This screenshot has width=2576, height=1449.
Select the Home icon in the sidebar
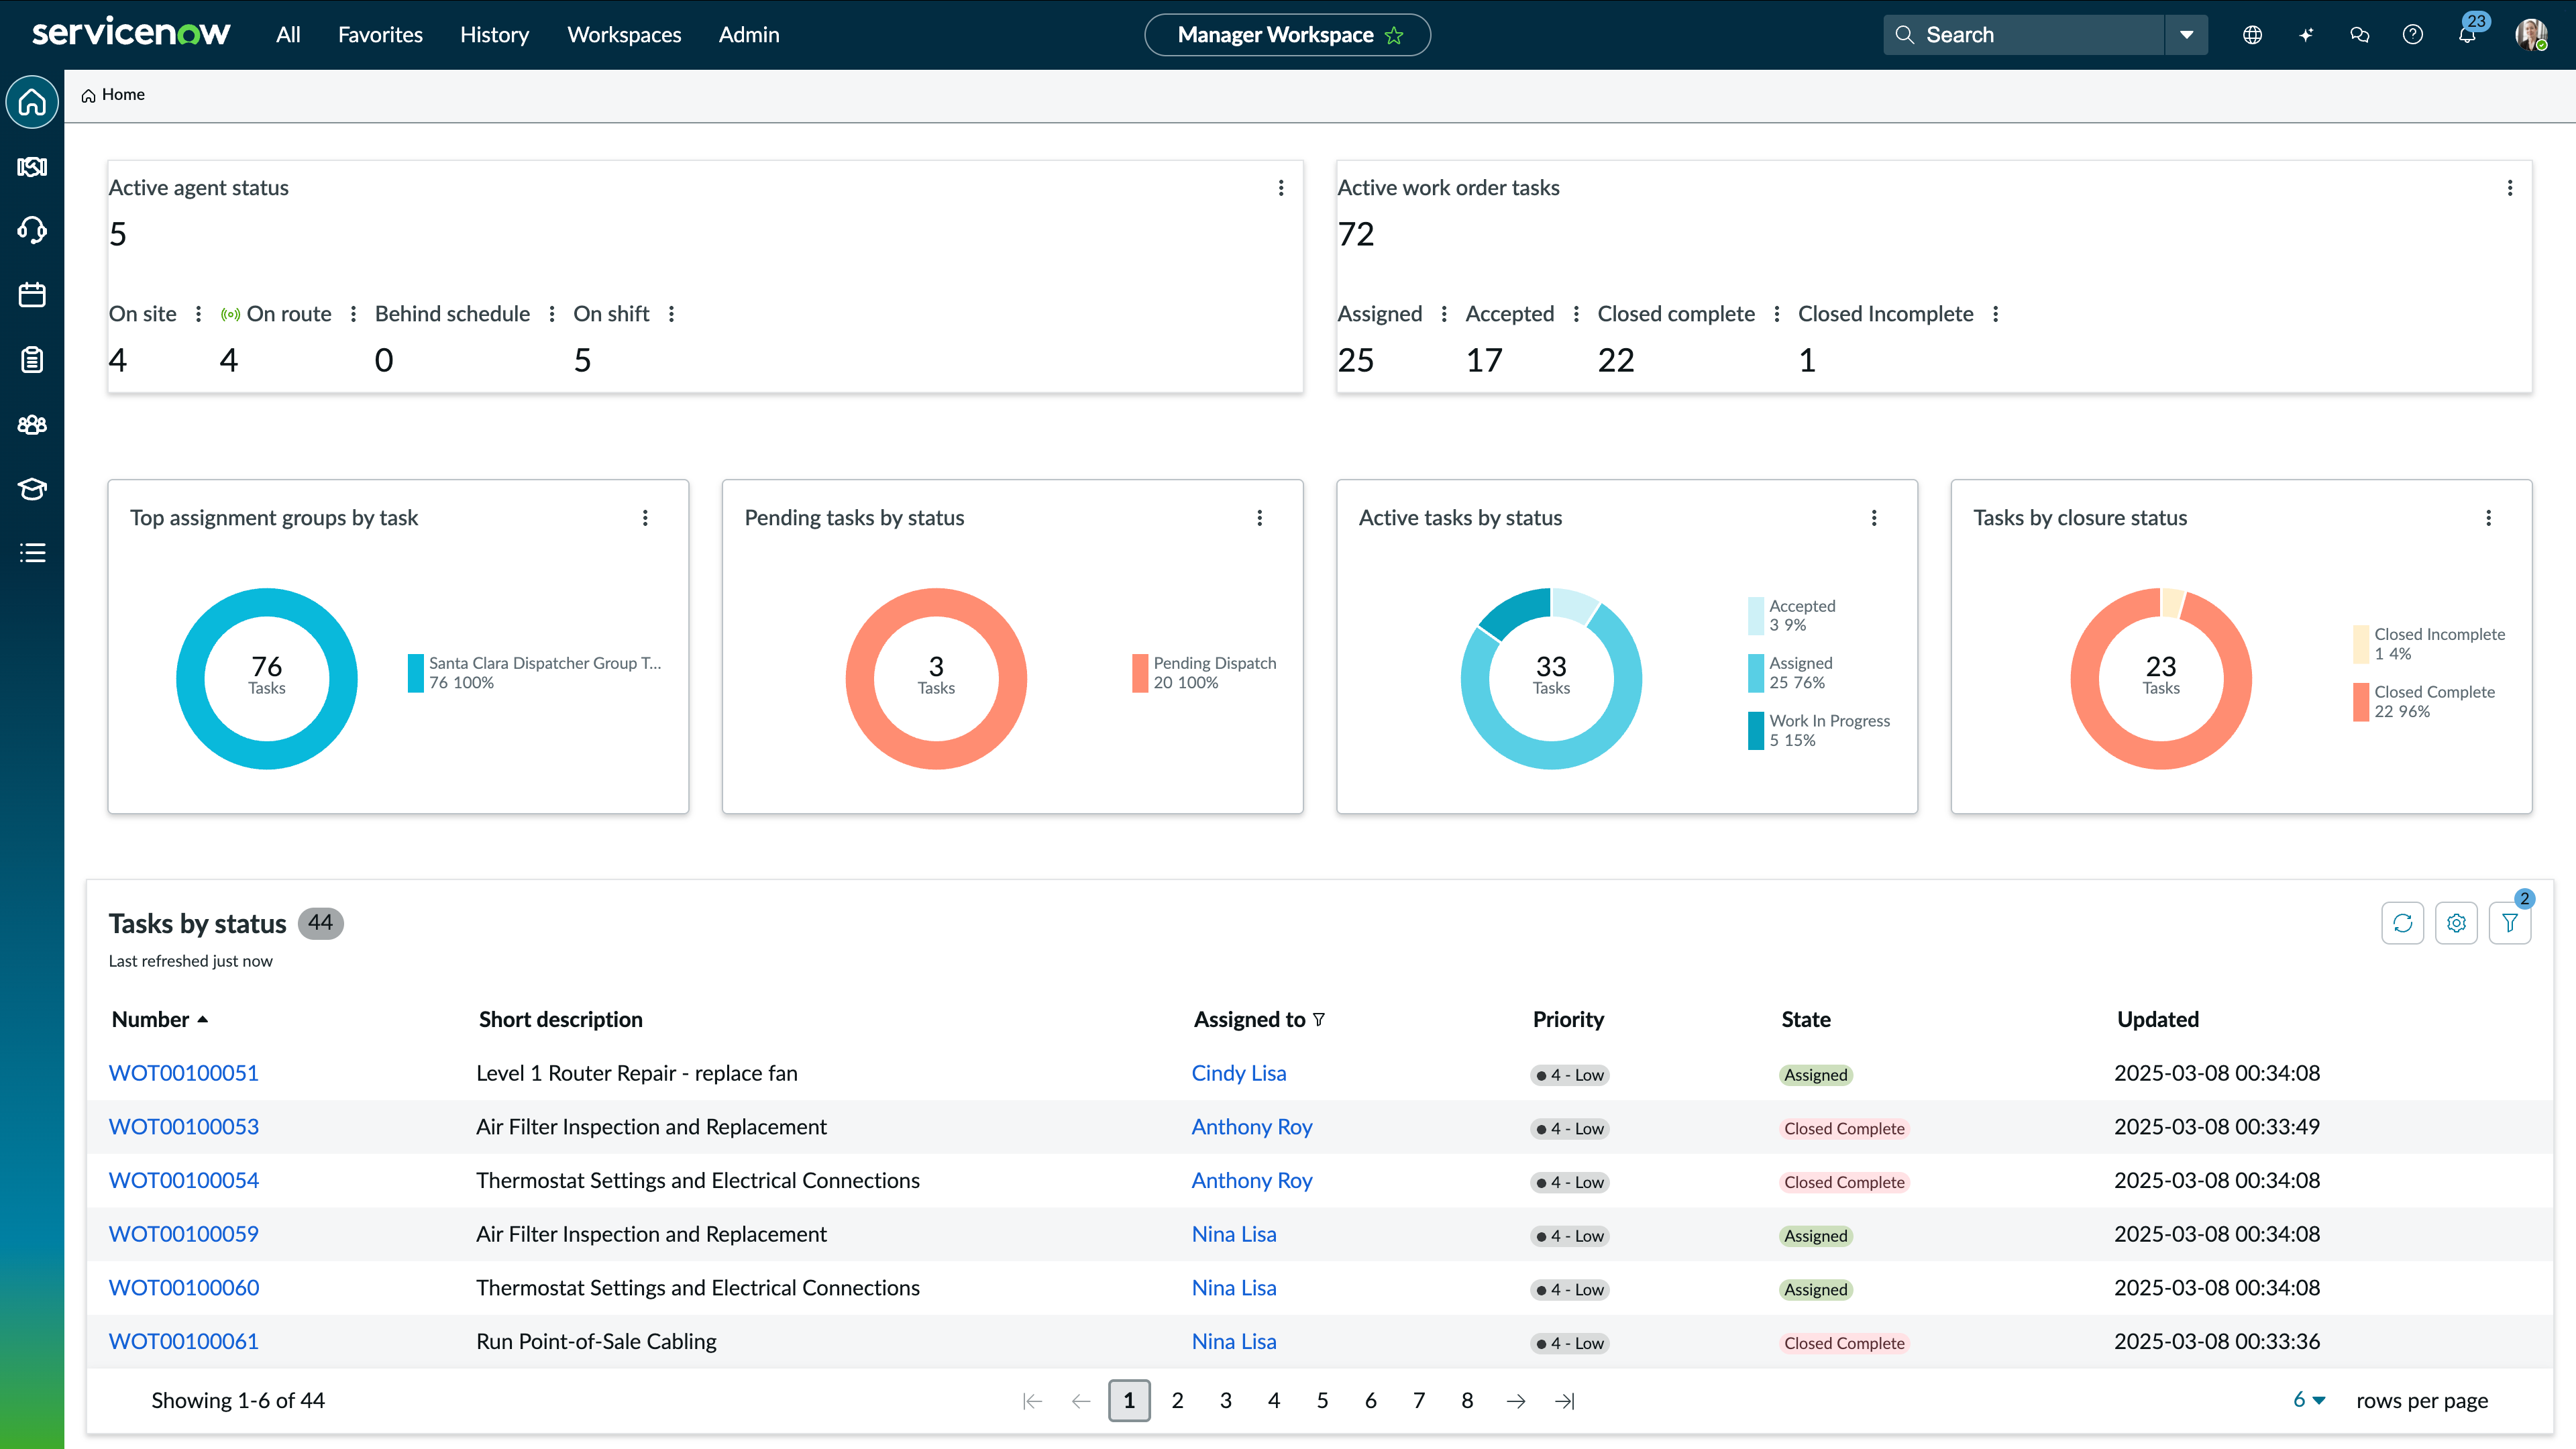(x=32, y=101)
